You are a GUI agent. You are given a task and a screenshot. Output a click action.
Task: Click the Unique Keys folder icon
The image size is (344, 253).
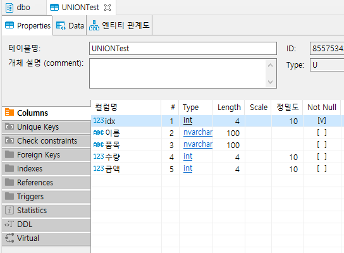(9, 126)
